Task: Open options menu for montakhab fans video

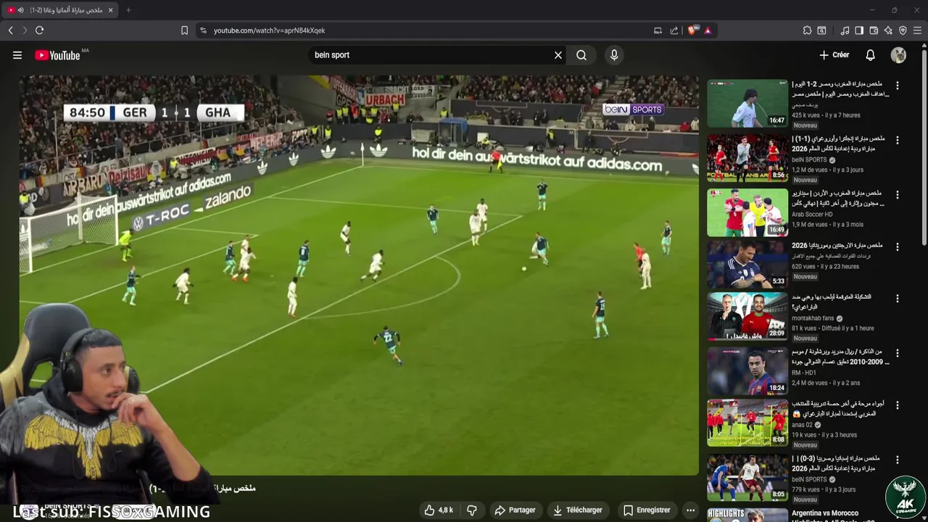Action: pos(898,299)
